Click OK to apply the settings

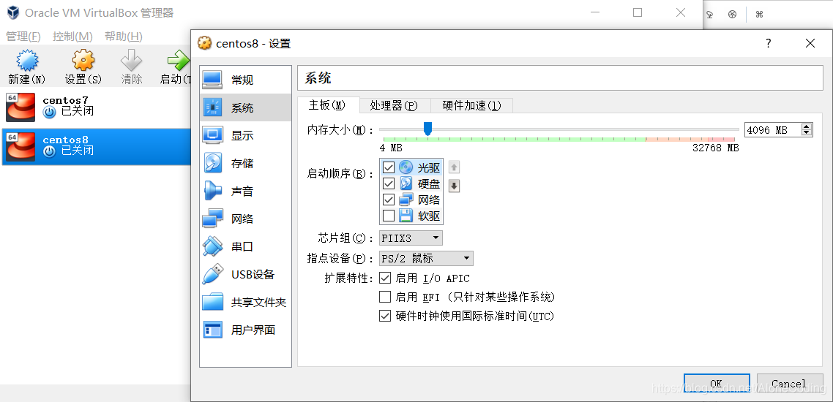point(716,384)
